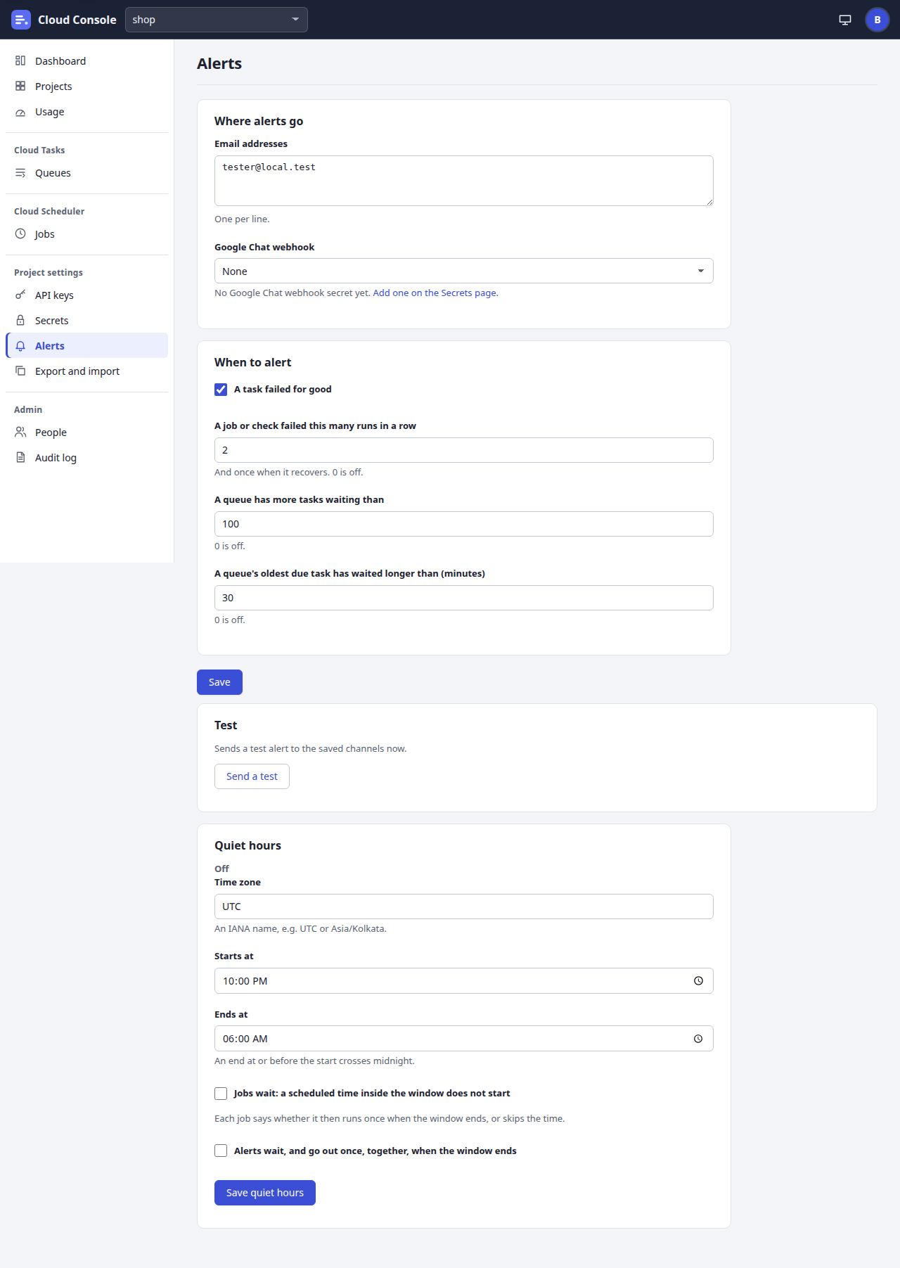Open Usage in sidebar
Viewport: 900px width, 1268px height.
pyautogui.click(x=87, y=112)
